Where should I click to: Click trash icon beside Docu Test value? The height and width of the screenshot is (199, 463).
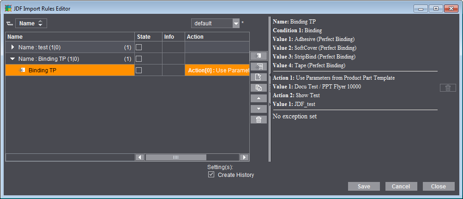coord(447,88)
